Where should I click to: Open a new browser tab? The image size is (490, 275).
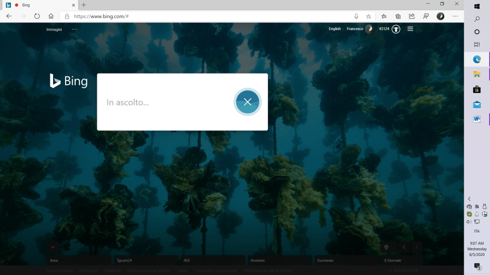tap(84, 5)
